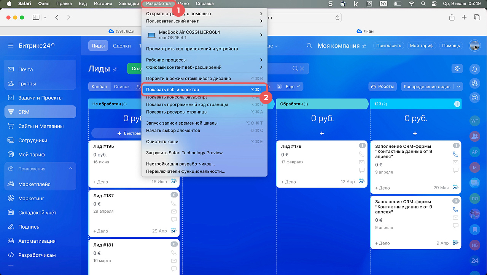Expand Пользовательский агент submenu
Screen dimensions: 487x275
(x=204, y=21)
